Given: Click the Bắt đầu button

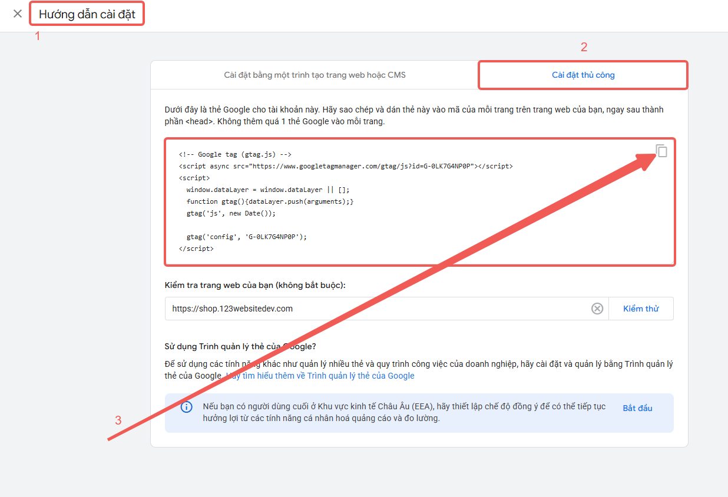Looking at the screenshot, I should [x=637, y=408].
